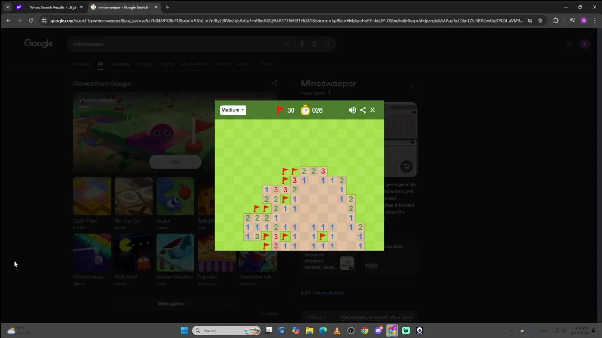Click the flag surrounded by blue 1s
The width and height of the screenshot is (602, 338).
pyautogui.click(x=323, y=237)
